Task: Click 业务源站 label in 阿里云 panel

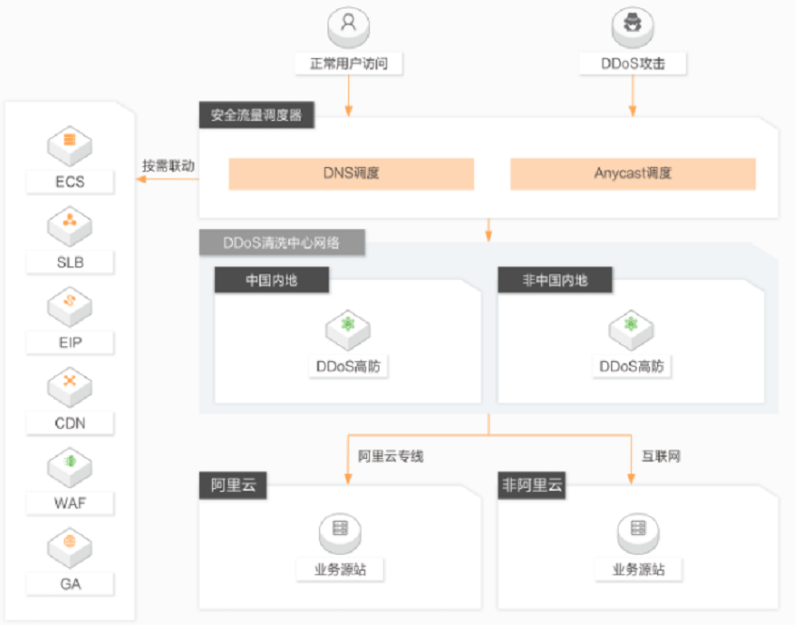Action: click(340, 570)
